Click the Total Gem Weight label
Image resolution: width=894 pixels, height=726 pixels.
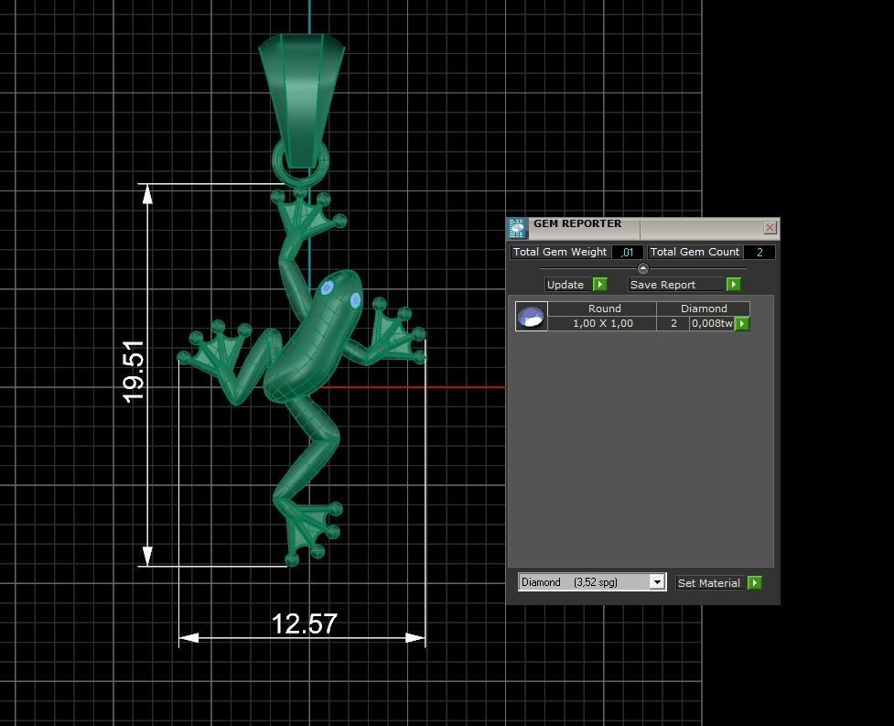pyautogui.click(x=560, y=252)
